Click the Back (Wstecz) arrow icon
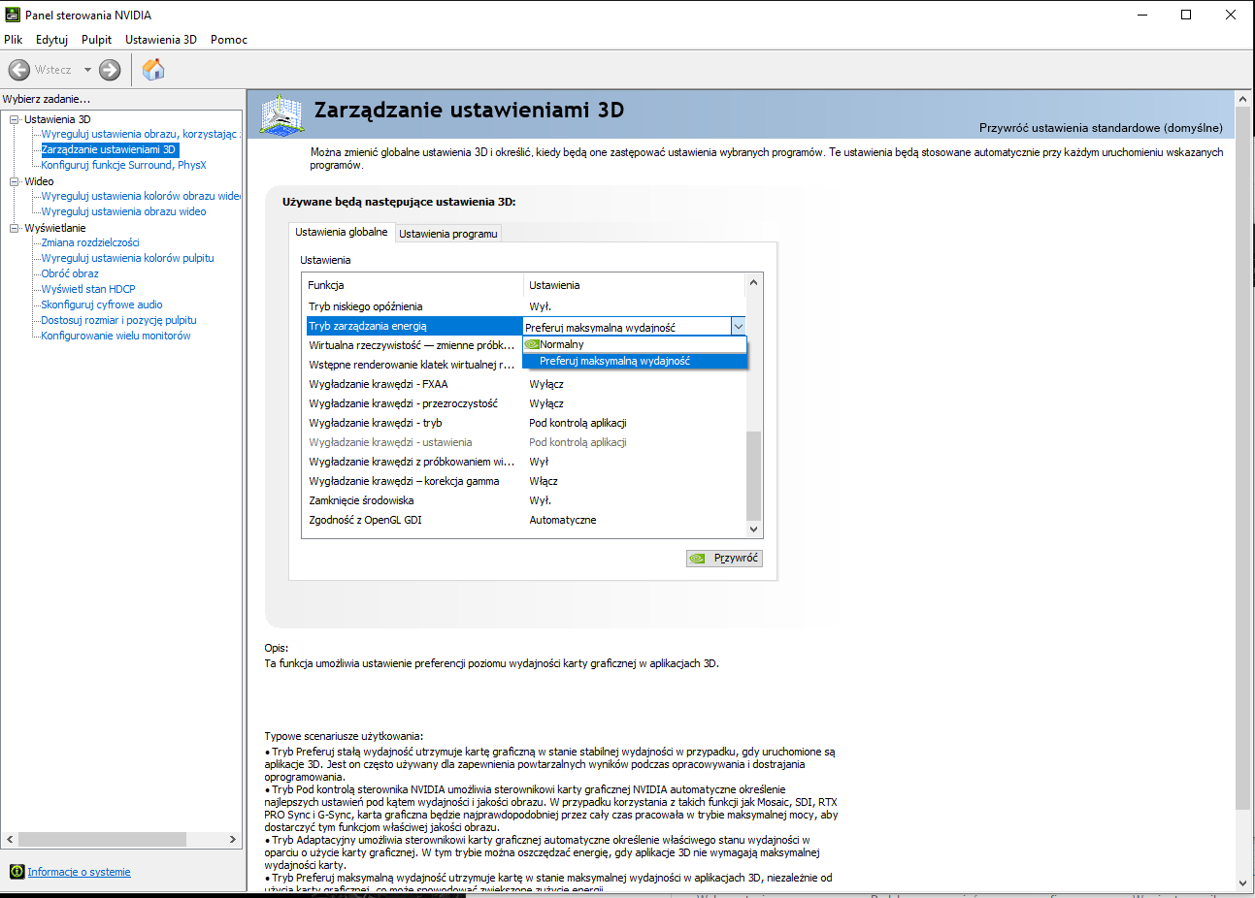 click(x=19, y=70)
